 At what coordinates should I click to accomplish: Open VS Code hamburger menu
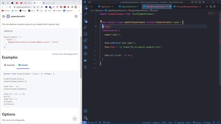click(89, 2)
